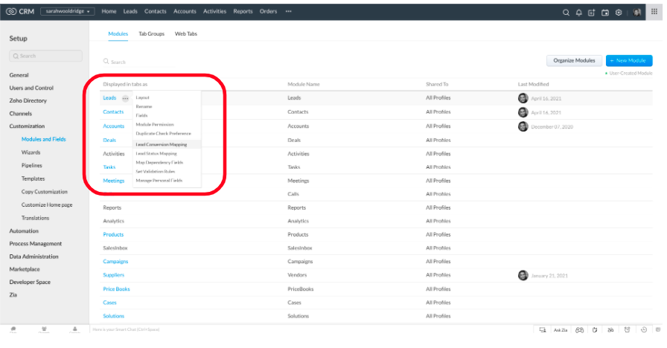Open Copy Customization in sidebar
Image resolution: width=667 pixels, height=348 pixels.
45,192
